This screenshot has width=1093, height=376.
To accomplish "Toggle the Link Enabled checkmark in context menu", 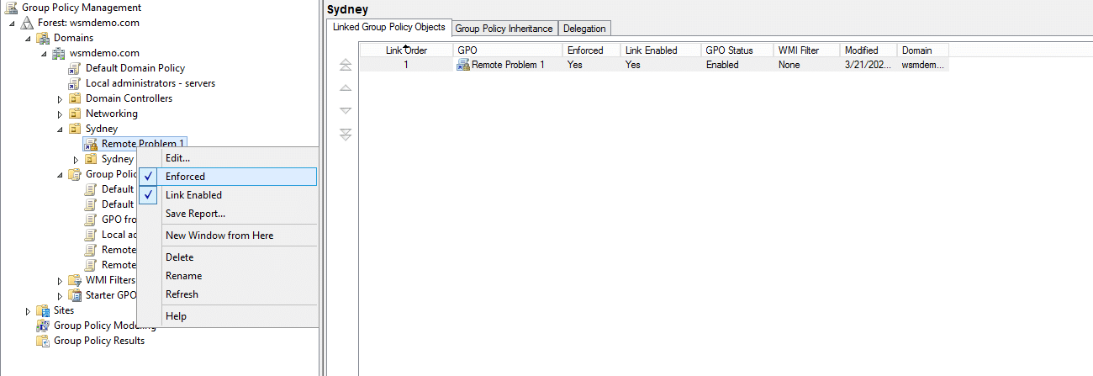I will [x=149, y=195].
